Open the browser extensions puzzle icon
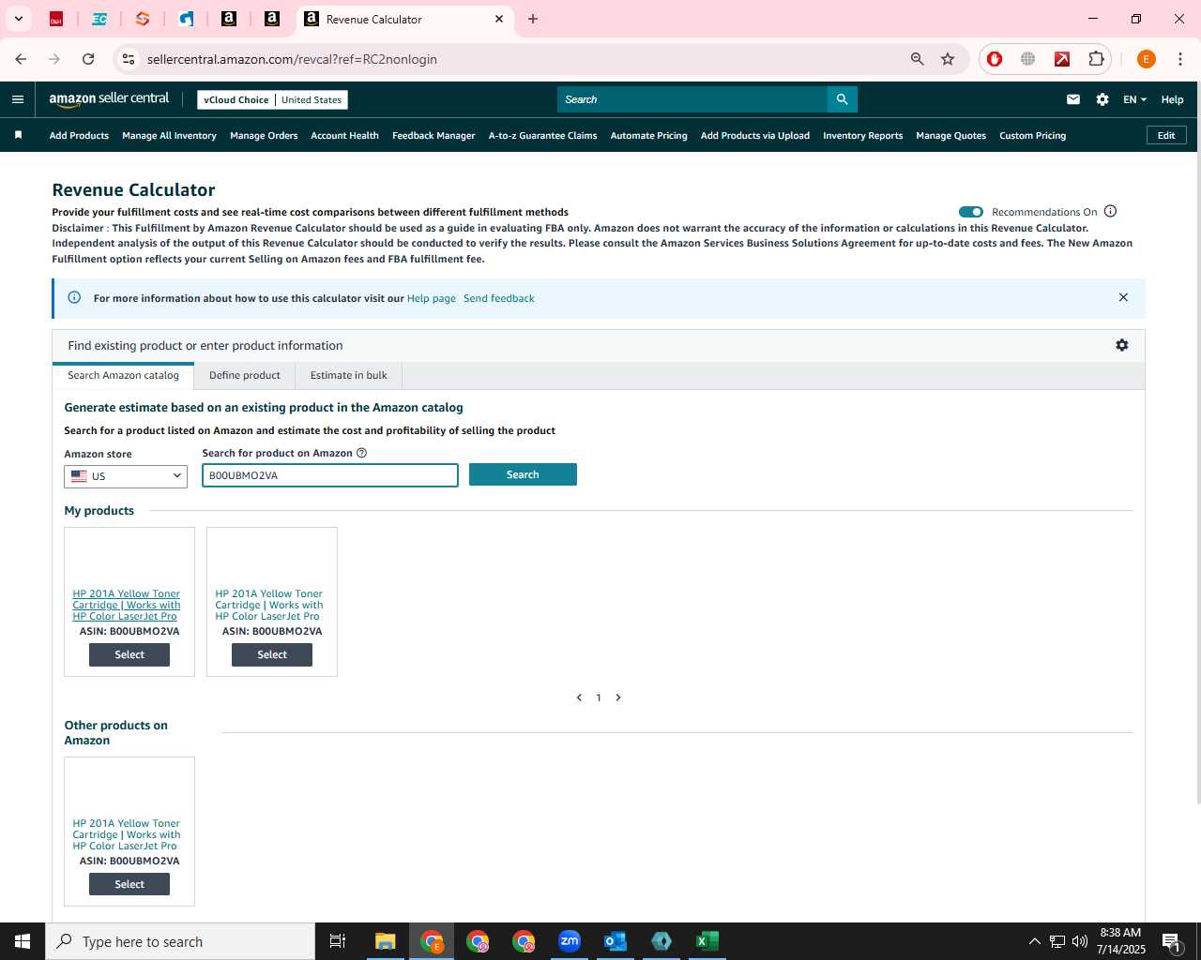 (1096, 59)
